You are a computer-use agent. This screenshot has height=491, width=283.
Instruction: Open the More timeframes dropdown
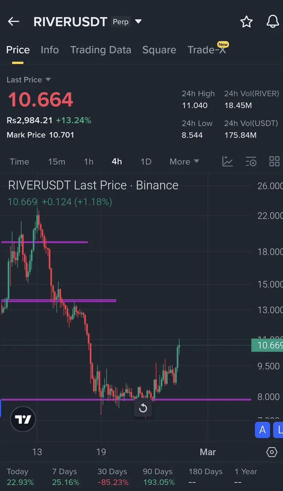tap(184, 161)
